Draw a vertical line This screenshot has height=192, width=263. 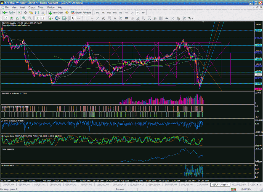[86, 18]
